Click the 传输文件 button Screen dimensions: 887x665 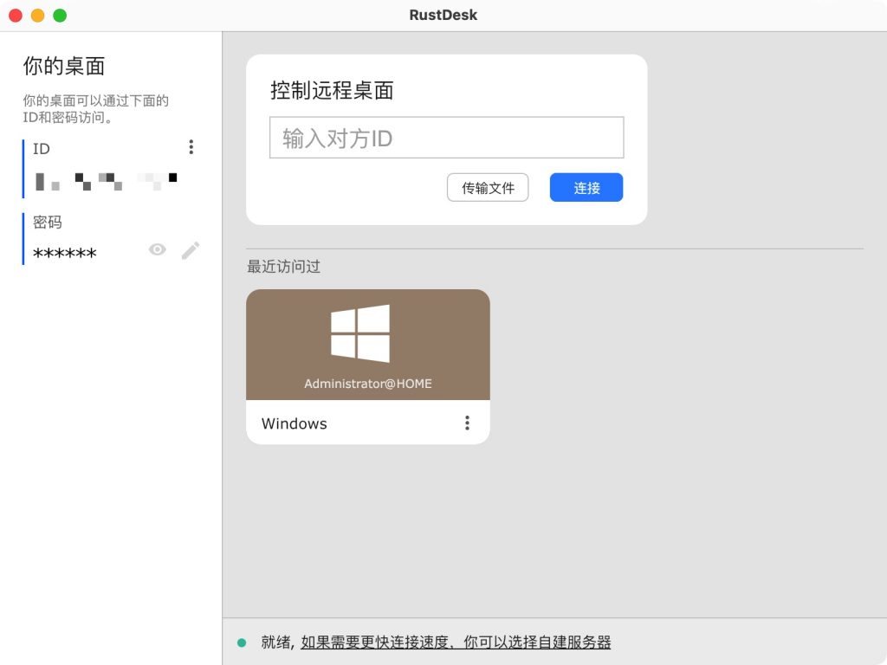pyautogui.click(x=488, y=188)
